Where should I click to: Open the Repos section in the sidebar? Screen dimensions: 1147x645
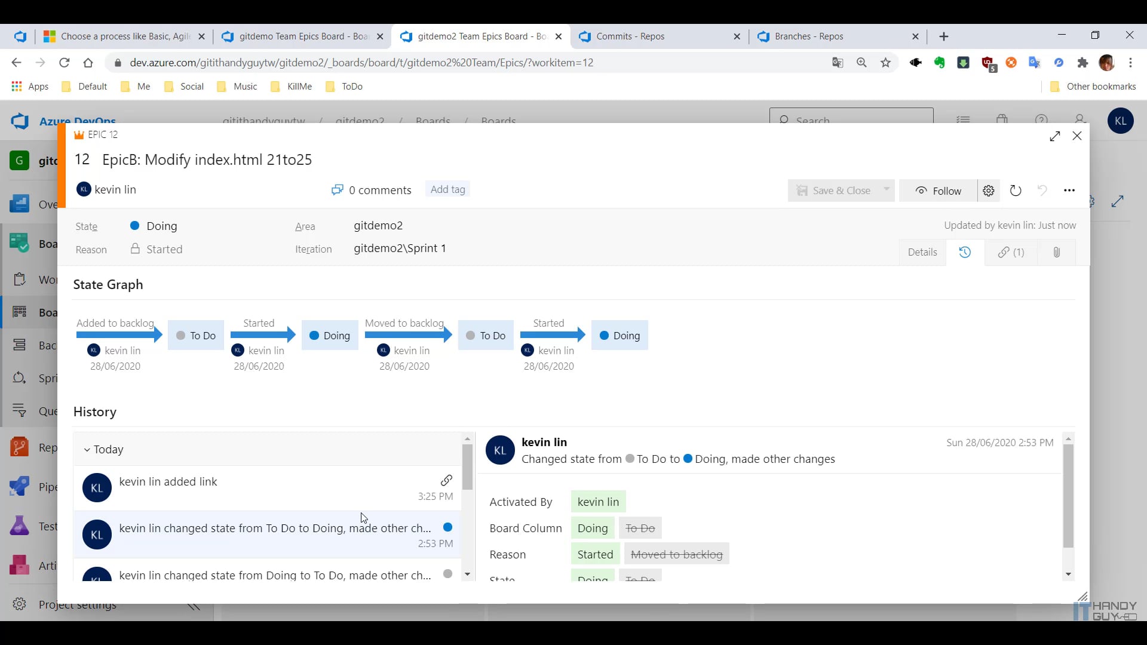[x=20, y=447]
